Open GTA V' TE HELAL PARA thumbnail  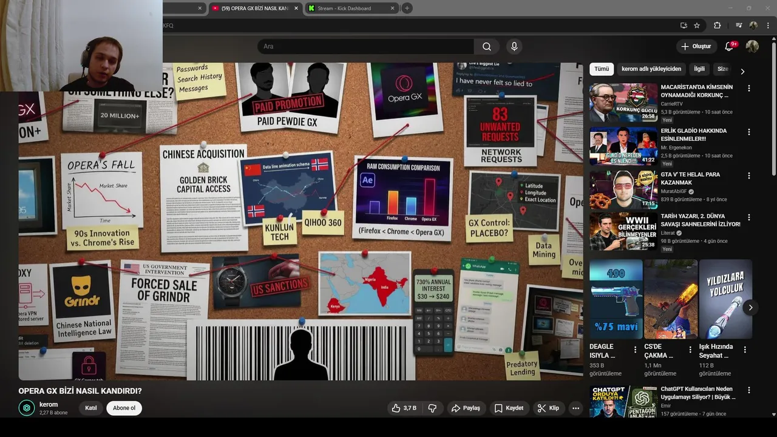tap(623, 190)
